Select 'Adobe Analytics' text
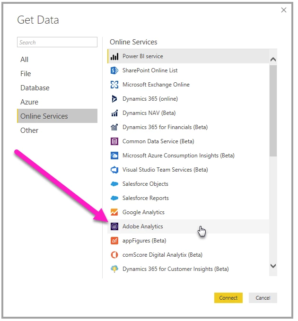Viewport: 298px width, 321px height. tap(143, 226)
